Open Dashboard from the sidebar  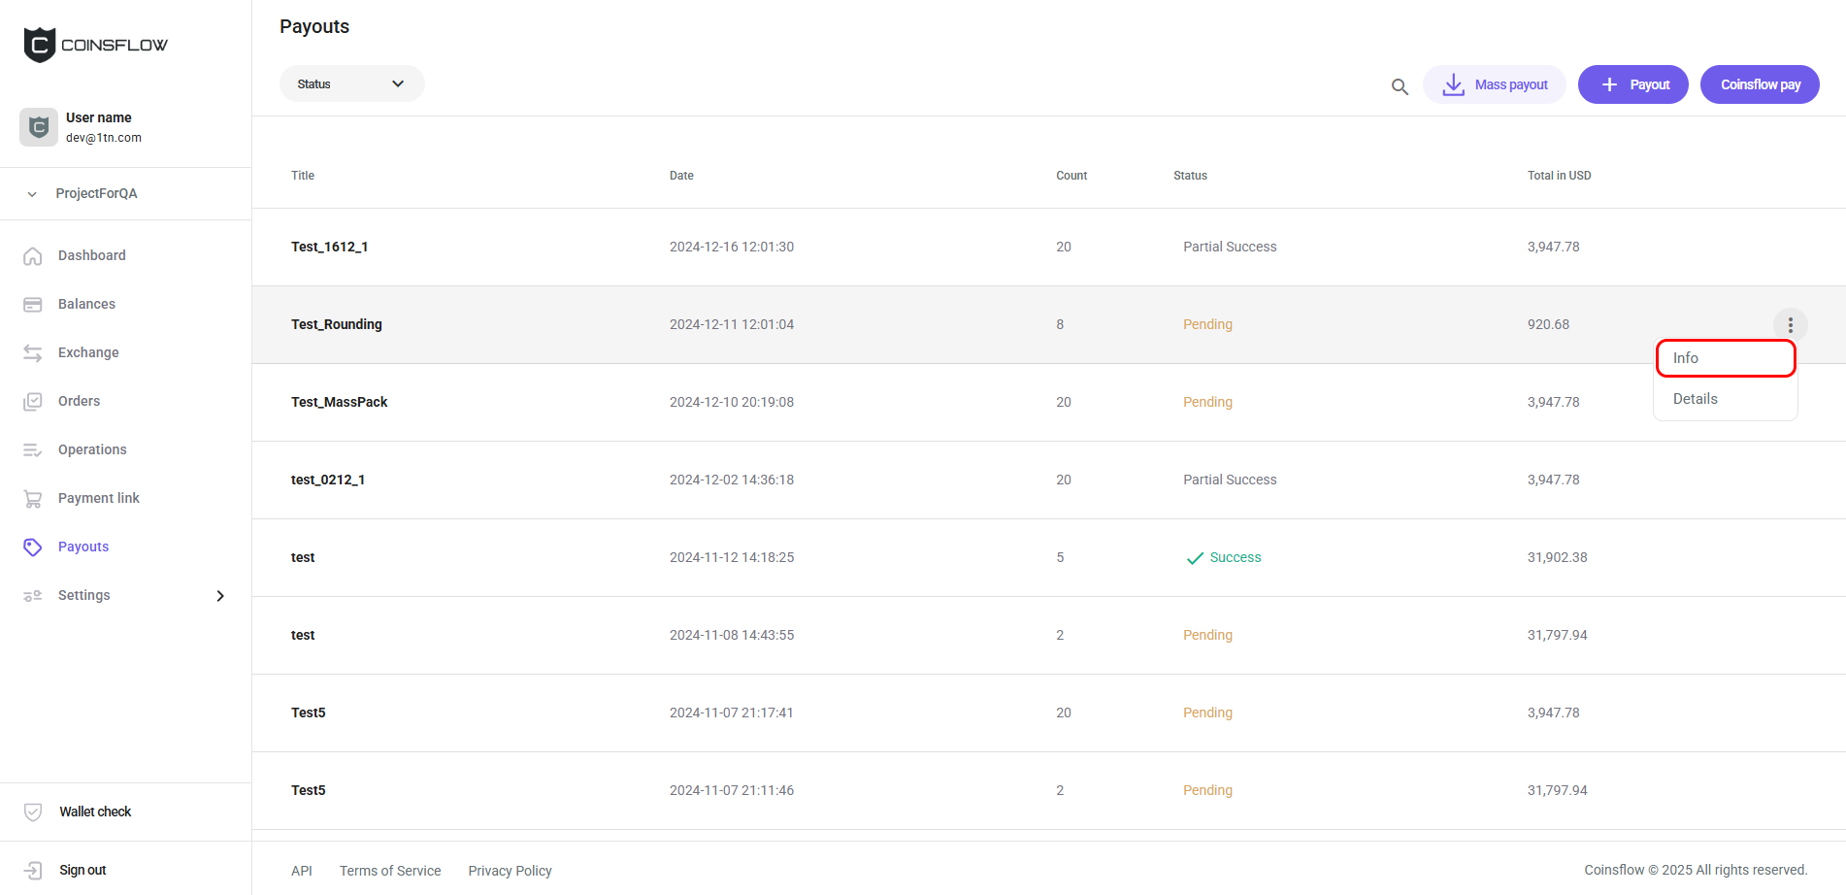click(x=91, y=255)
